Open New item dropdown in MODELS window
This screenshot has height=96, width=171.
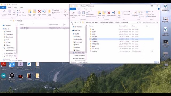point(56,10)
